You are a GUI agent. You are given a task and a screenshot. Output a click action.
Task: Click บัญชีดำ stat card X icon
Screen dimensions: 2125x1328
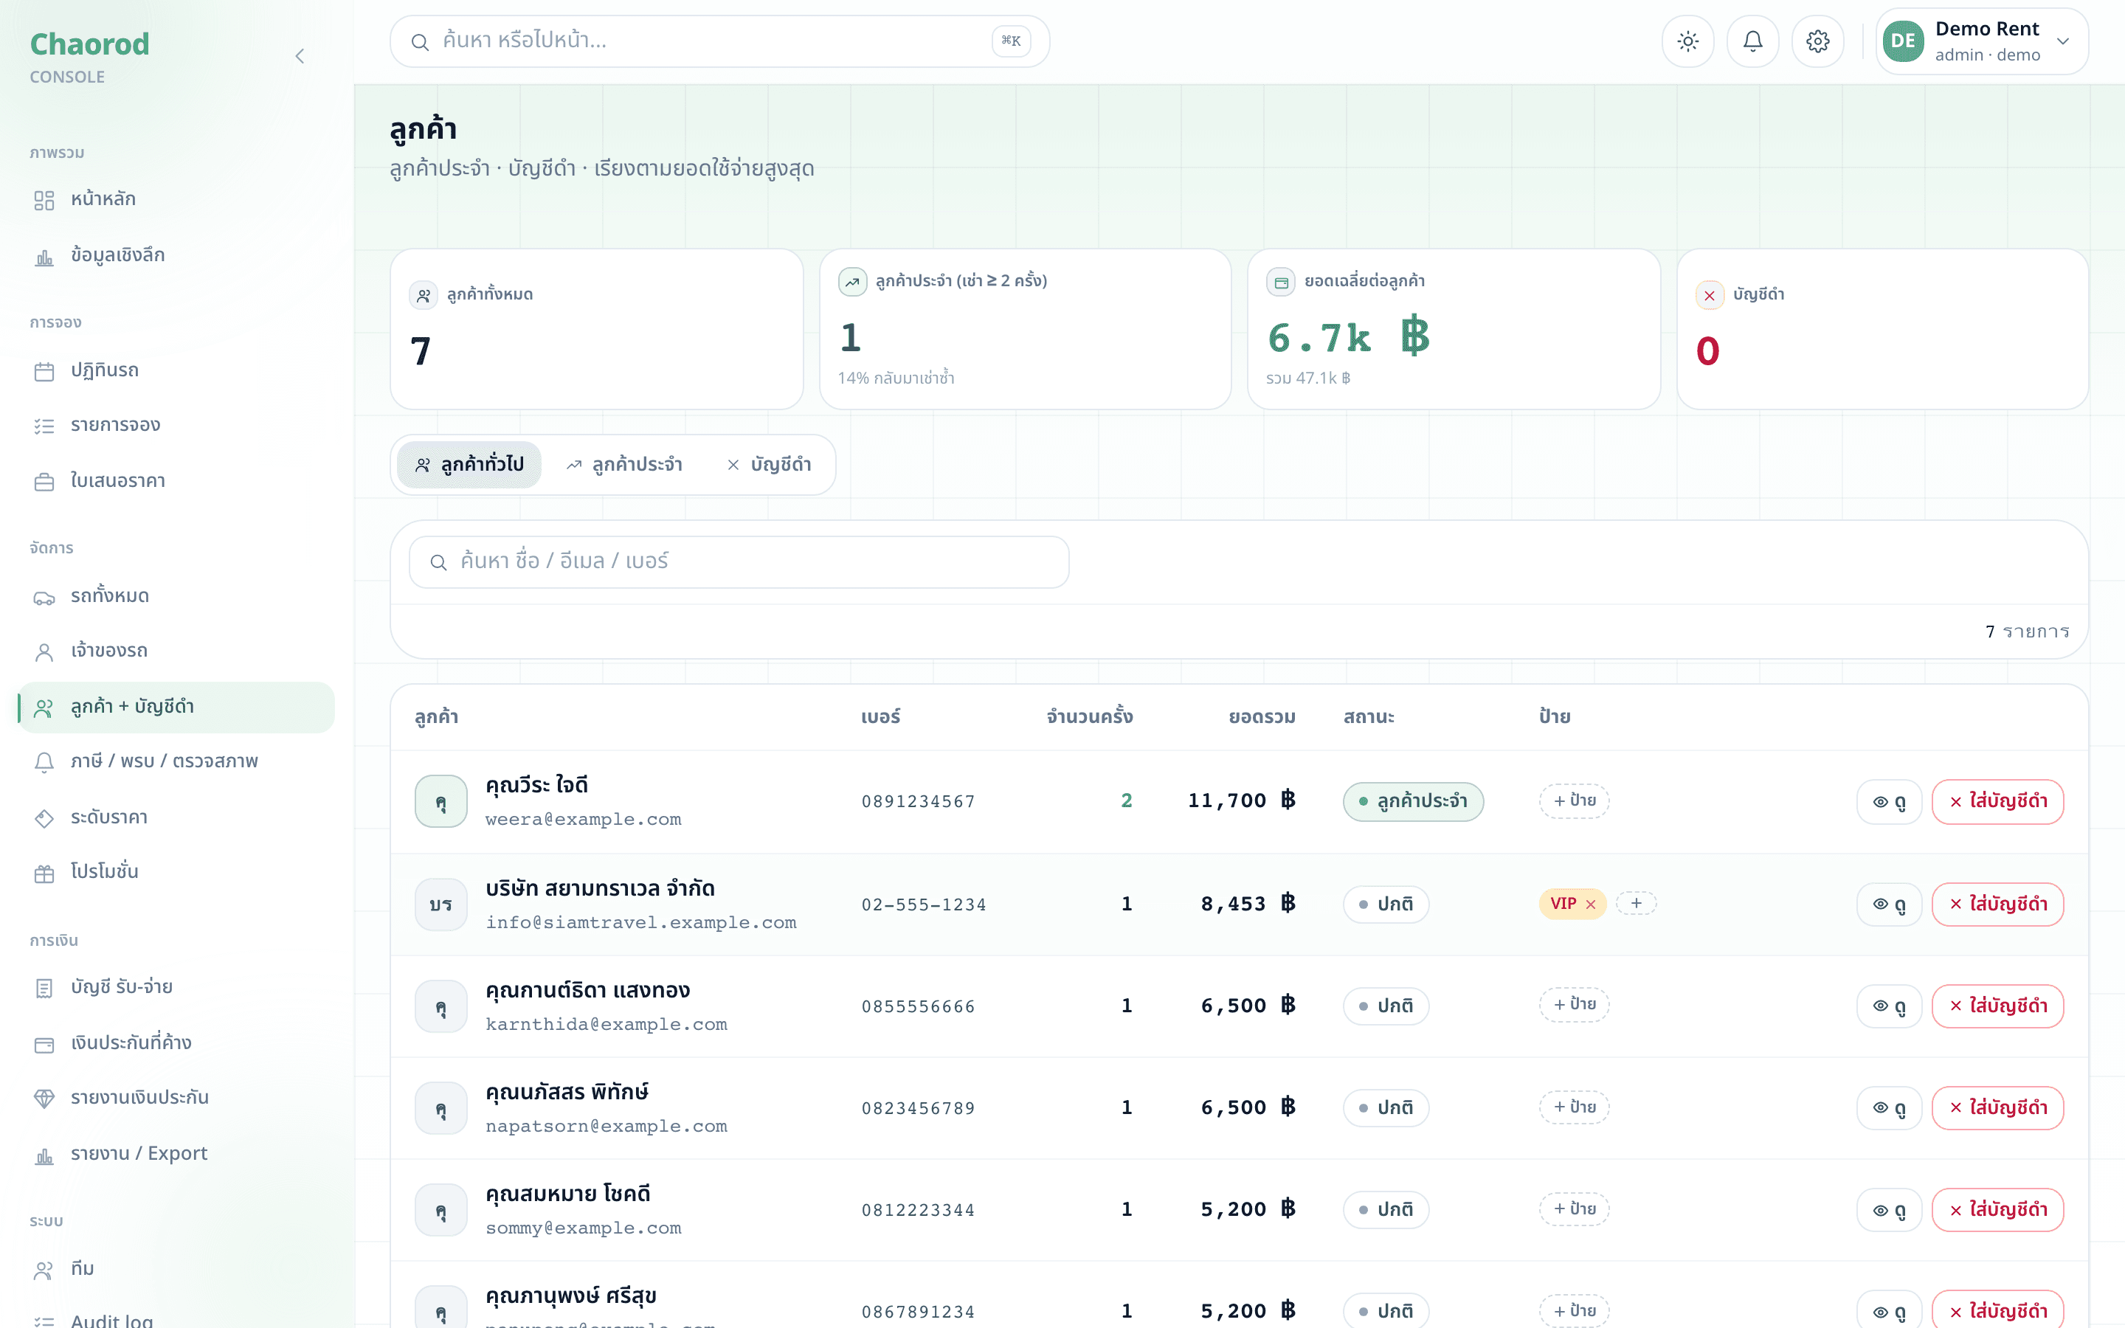[x=1709, y=295]
